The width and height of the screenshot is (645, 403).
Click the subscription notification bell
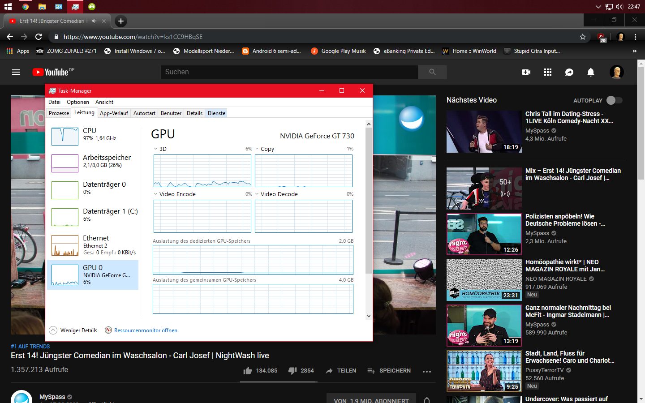(427, 400)
